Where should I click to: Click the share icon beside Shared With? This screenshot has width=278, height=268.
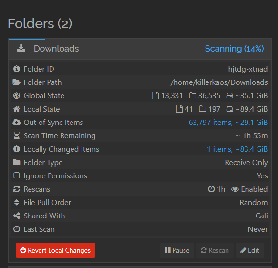point(17,216)
